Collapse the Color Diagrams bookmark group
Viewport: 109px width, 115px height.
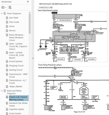click(2, 14)
